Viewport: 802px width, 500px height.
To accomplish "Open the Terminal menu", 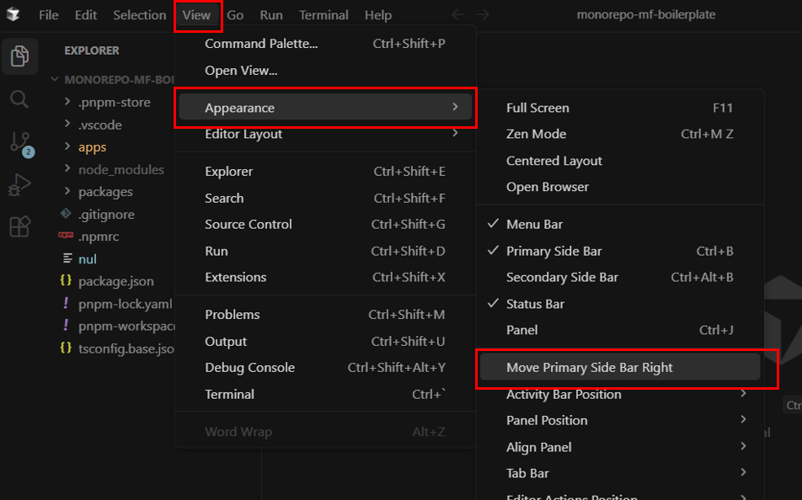I will [x=323, y=14].
